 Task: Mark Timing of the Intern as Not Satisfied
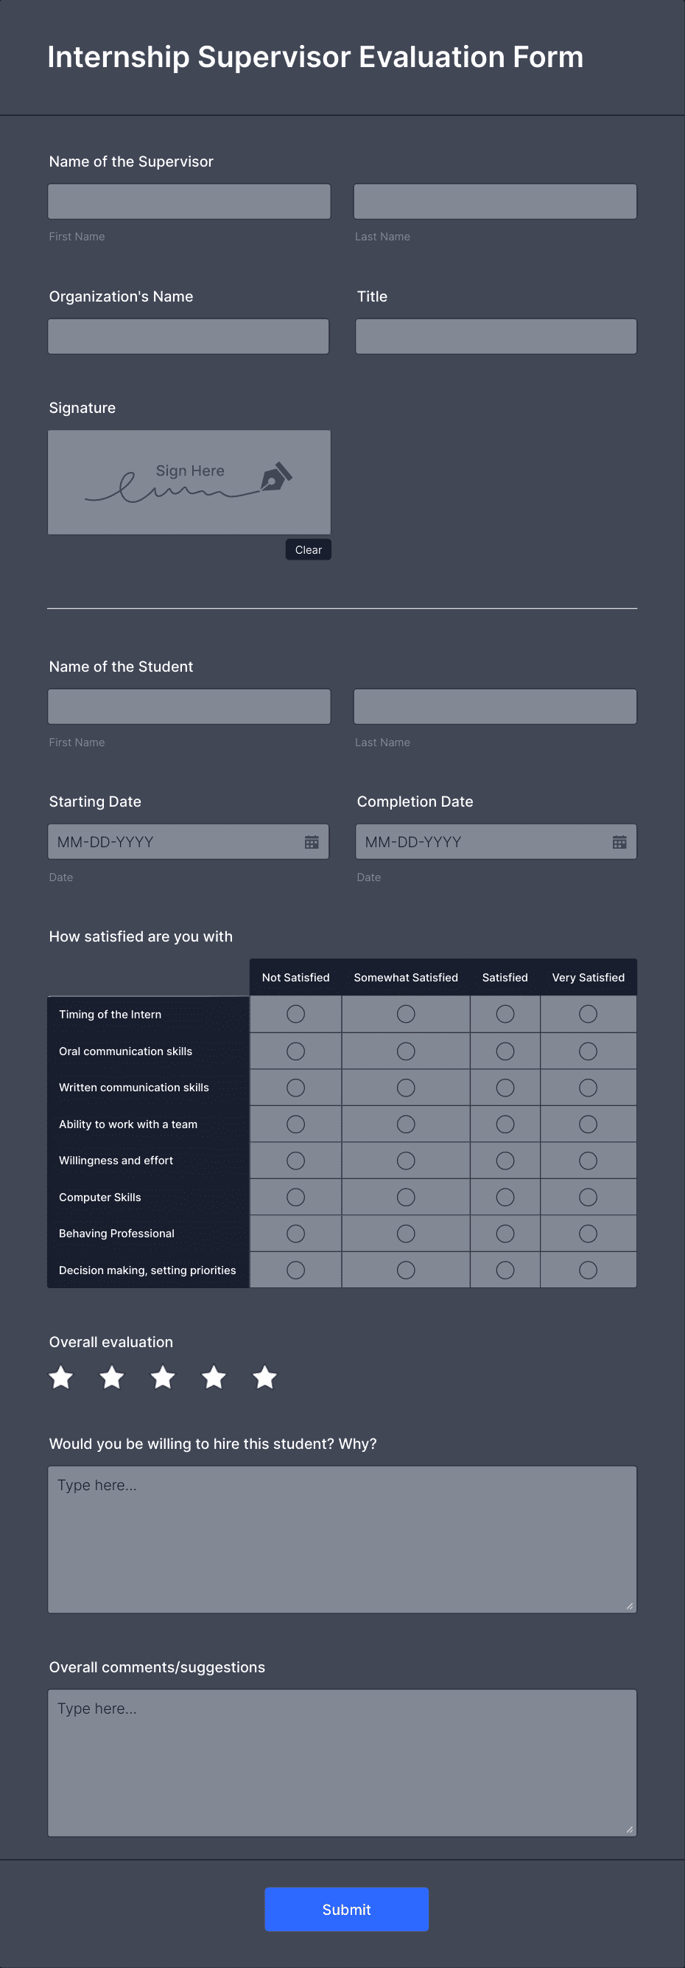coord(296,1014)
